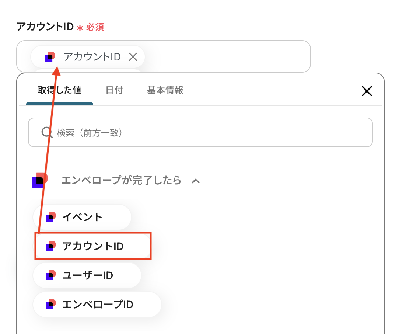Click the Docusign icon in the selected chip

click(x=50, y=57)
